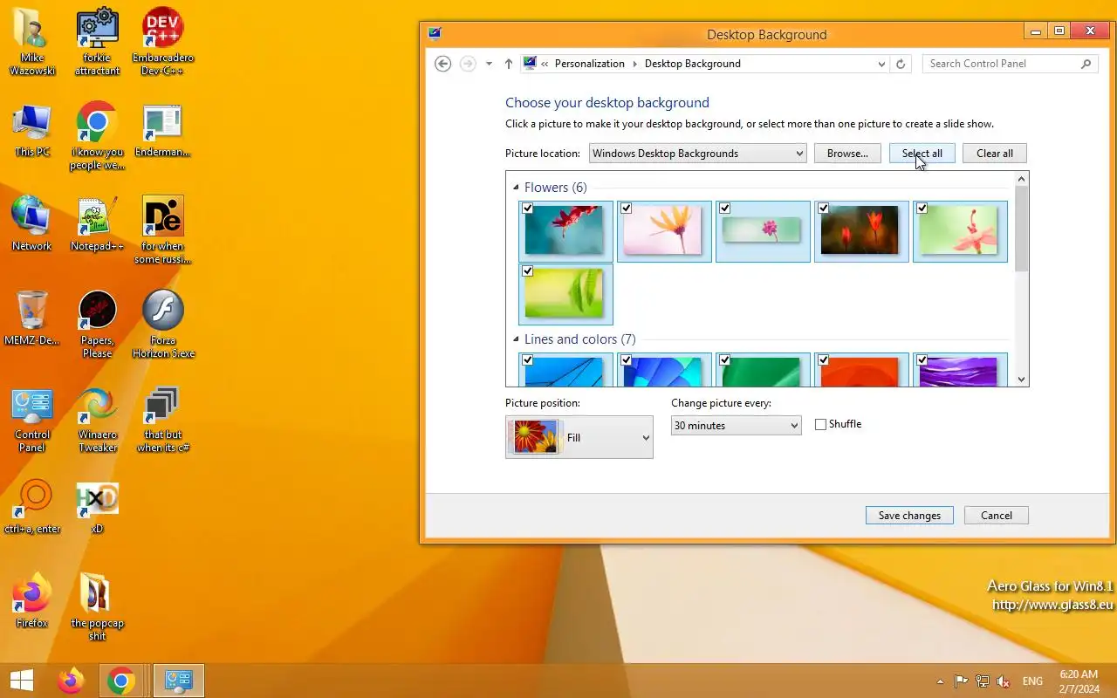Open the Enderman desktop shortcut
This screenshot has width=1117, height=698.
[162, 131]
